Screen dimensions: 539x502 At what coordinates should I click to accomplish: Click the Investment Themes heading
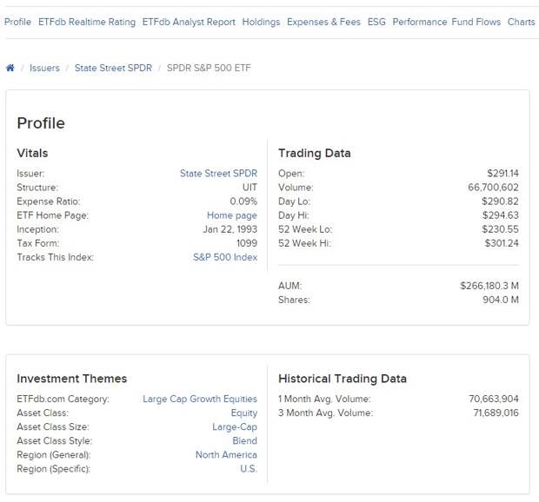72,379
